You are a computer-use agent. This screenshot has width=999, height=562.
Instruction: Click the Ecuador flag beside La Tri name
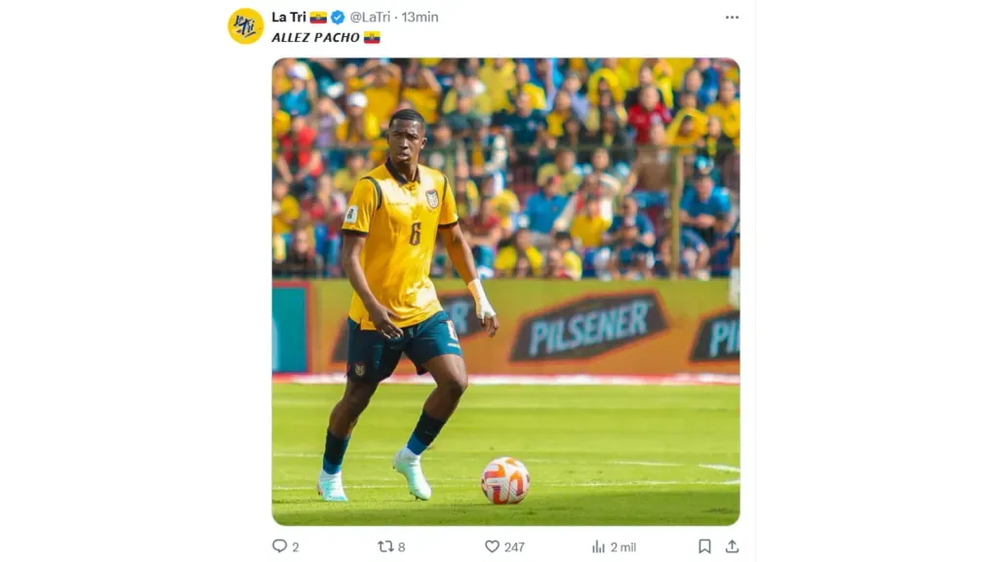pyautogui.click(x=319, y=18)
